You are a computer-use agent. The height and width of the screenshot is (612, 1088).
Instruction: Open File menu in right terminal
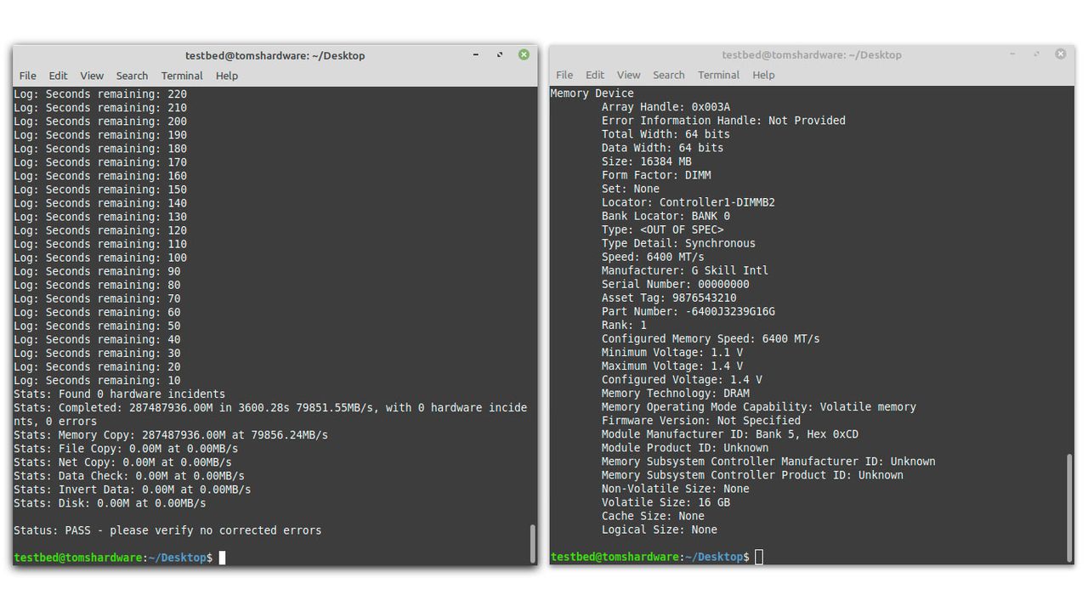click(564, 75)
